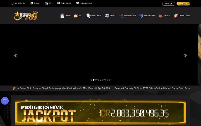Select the seventh carousel indicator dot
This screenshot has height=126, width=201.
105,80
